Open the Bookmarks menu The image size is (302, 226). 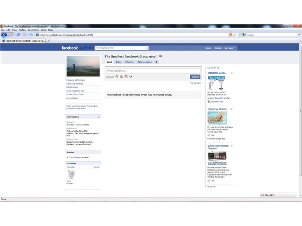click(x=33, y=30)
